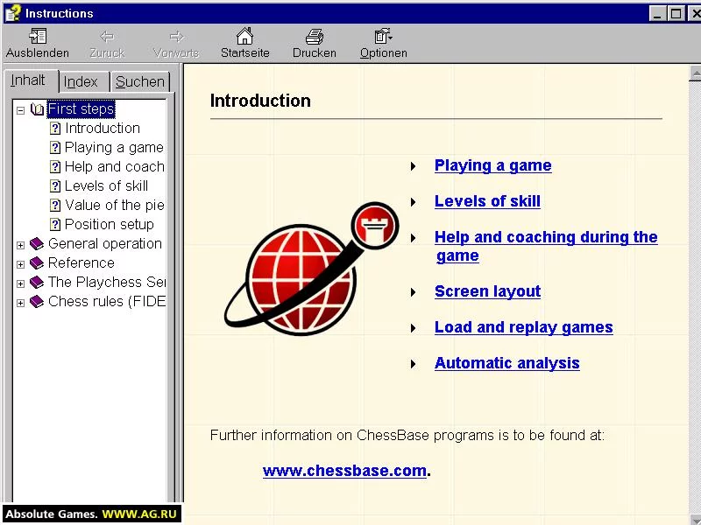This screenshot has width=701, height=525.
Task: Click the book icon beside The Playchess Ser
Action: coord(37,282)
